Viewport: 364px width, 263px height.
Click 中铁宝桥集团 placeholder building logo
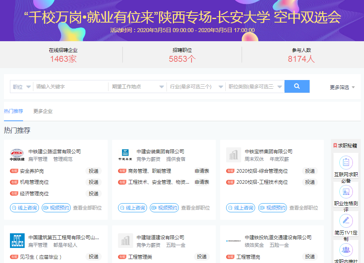(x=234, y=155)
